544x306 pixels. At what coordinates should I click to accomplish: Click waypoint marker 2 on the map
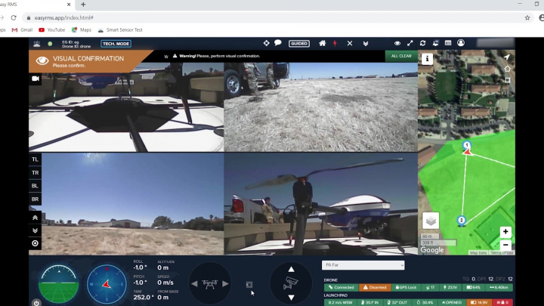[x=461, y=221]
